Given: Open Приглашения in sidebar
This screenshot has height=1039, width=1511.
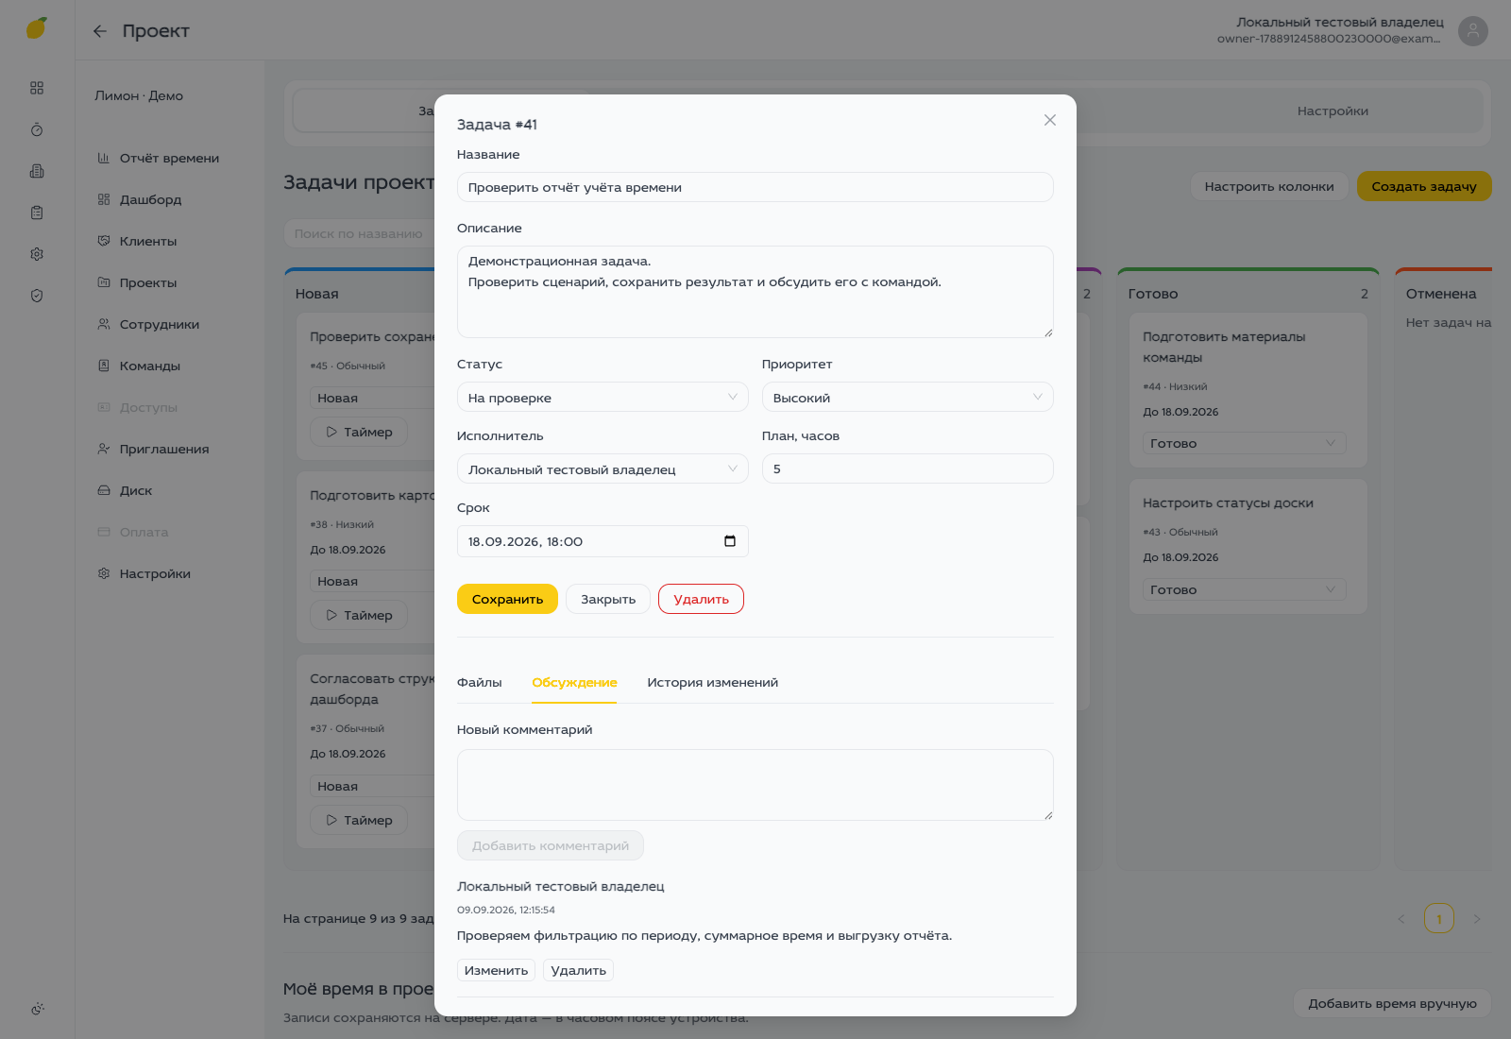Looking at the screenshot, I should click(x=154, y=449).
